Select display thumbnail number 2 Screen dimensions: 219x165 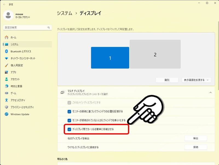(155, 54)
